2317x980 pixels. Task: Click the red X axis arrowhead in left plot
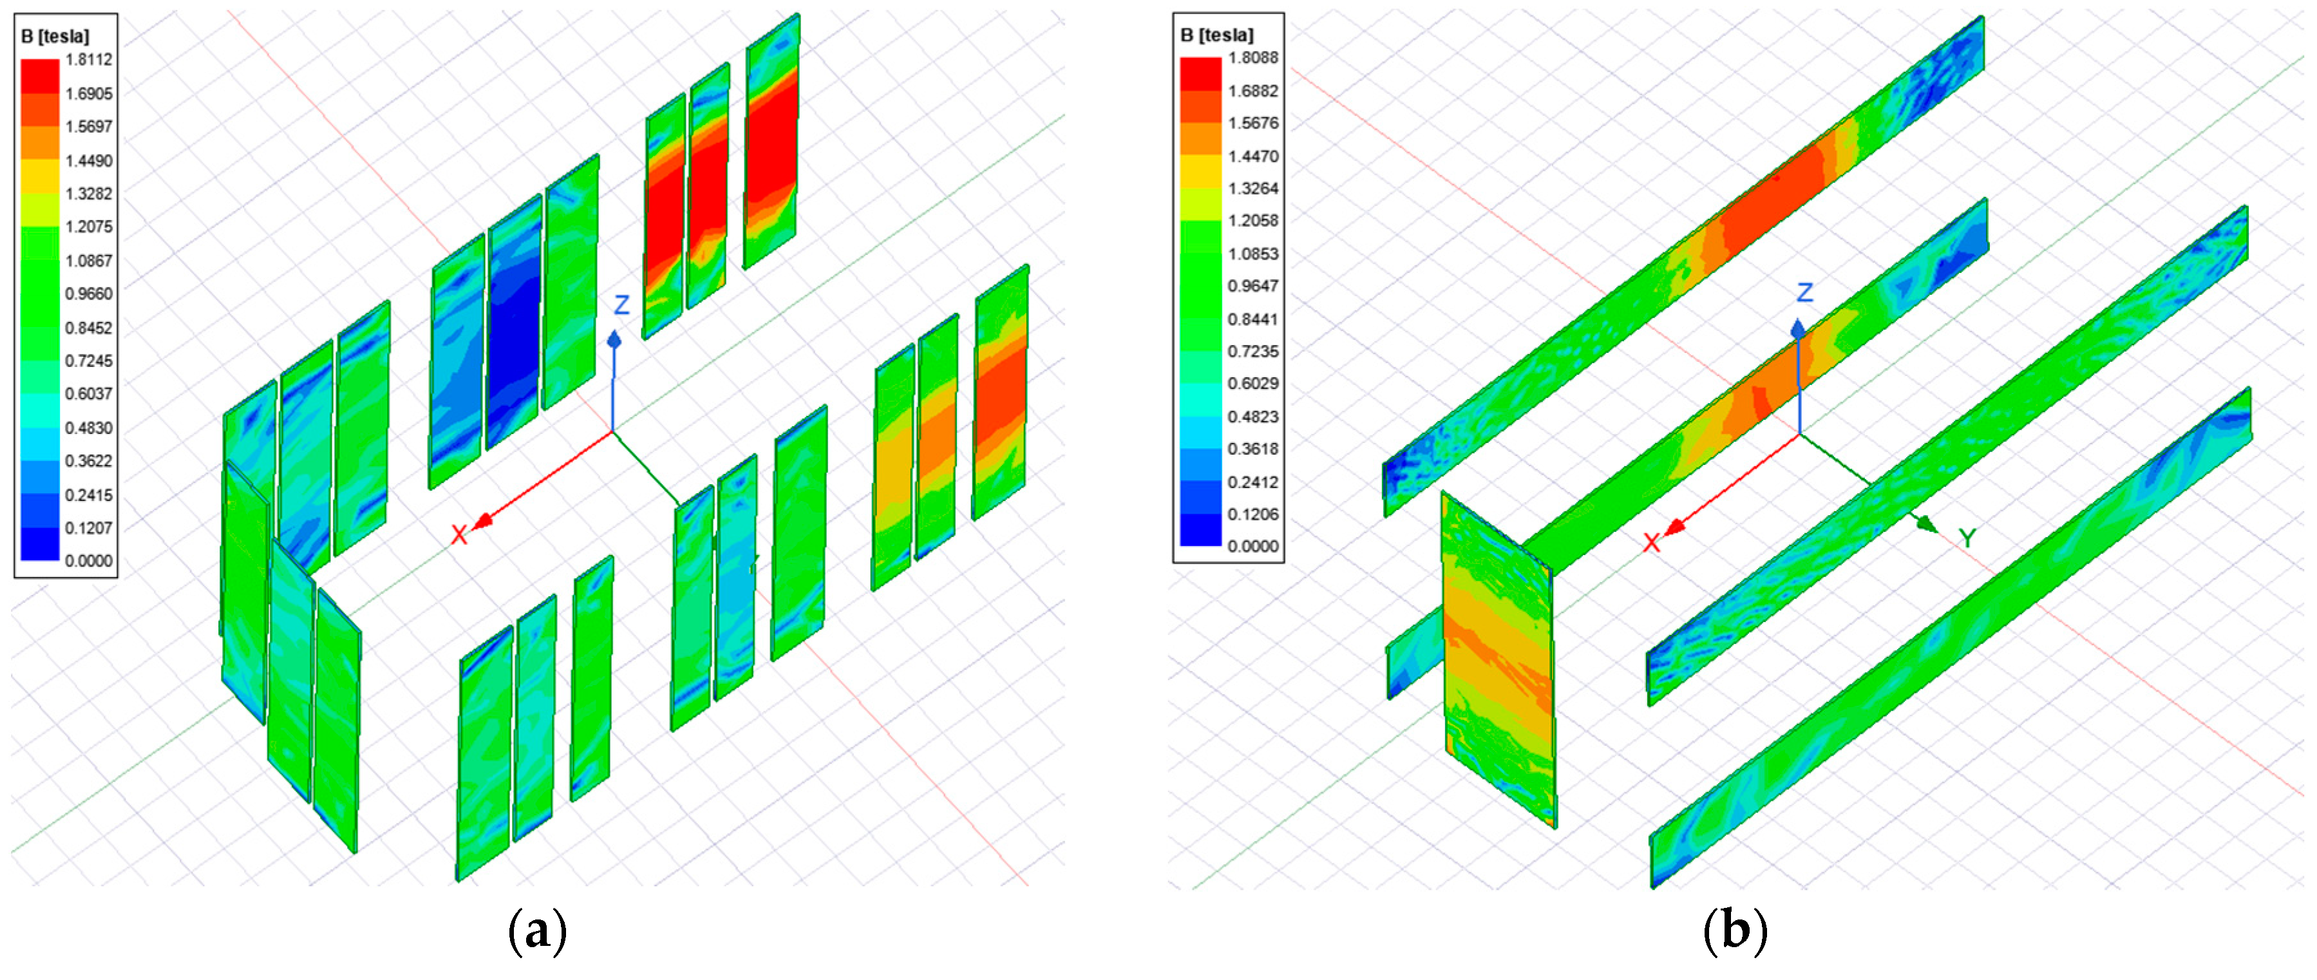coord(483,520)
